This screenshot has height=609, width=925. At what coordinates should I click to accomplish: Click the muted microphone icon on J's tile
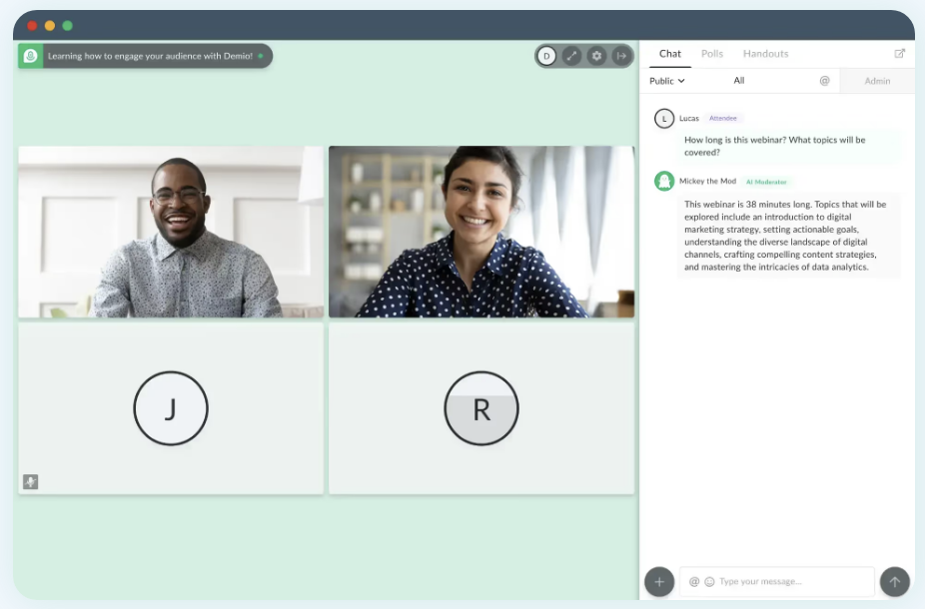(x=31, y=481)
